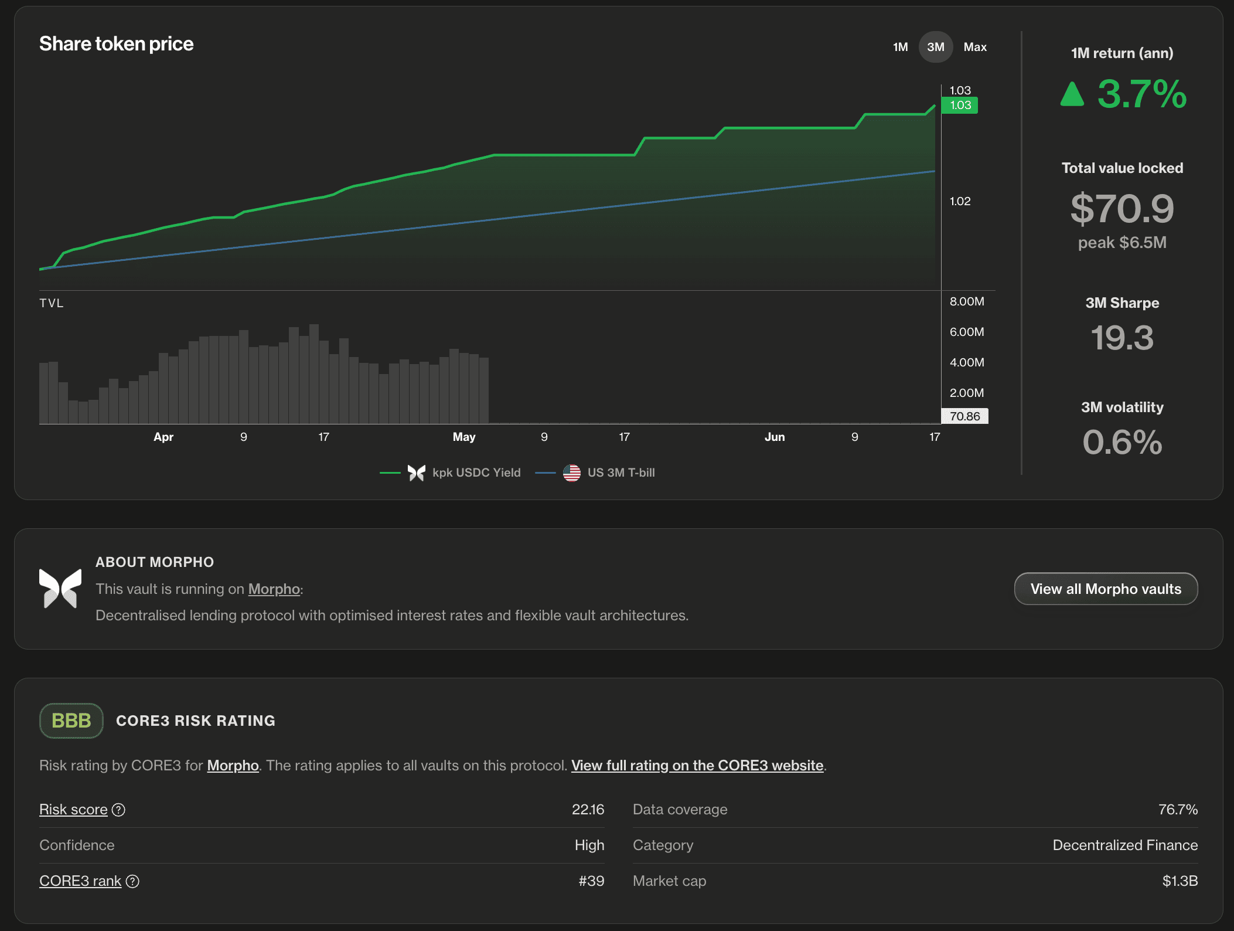1234x931 pixels.
Task: Click the 3M volatility label
Action: click(x=1122, y=407)
